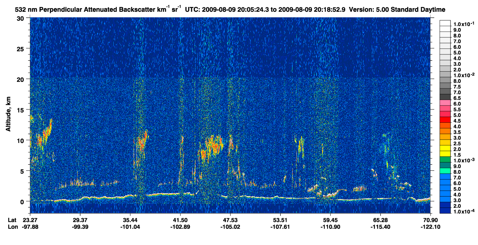478x245 pixels.
Task: Select latitude value 65.28
Action: pos(380,220)
